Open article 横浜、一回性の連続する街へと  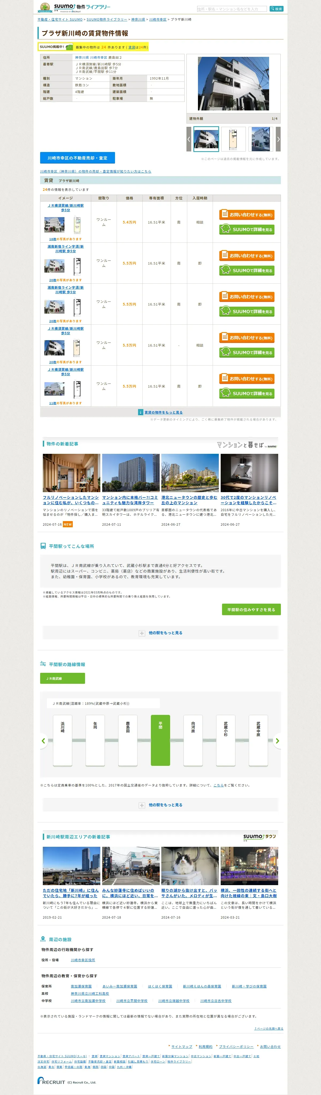pyautogui.click(x=249, y=893)
